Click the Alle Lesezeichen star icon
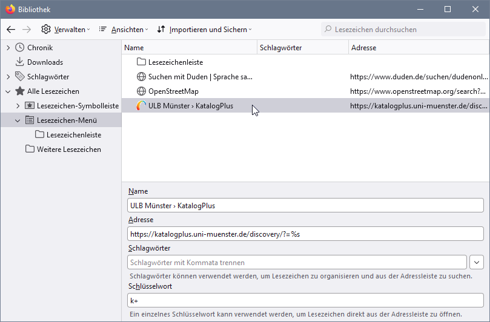490x322 pixels. tap(20, 91)
